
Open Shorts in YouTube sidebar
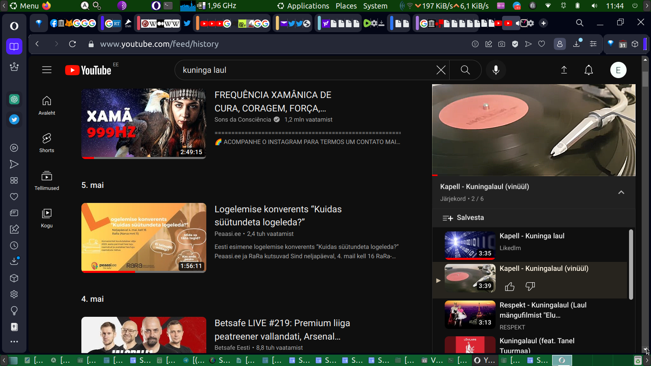click(x=47, y=143)
